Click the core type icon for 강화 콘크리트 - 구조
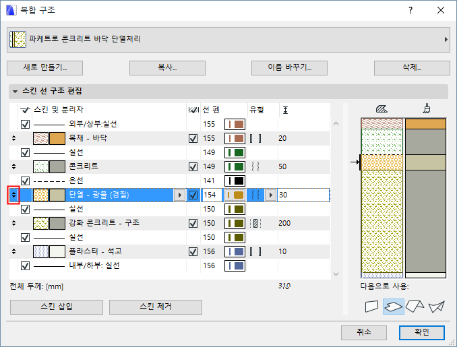This screenshot has height=347, width=457. [255, 224]
